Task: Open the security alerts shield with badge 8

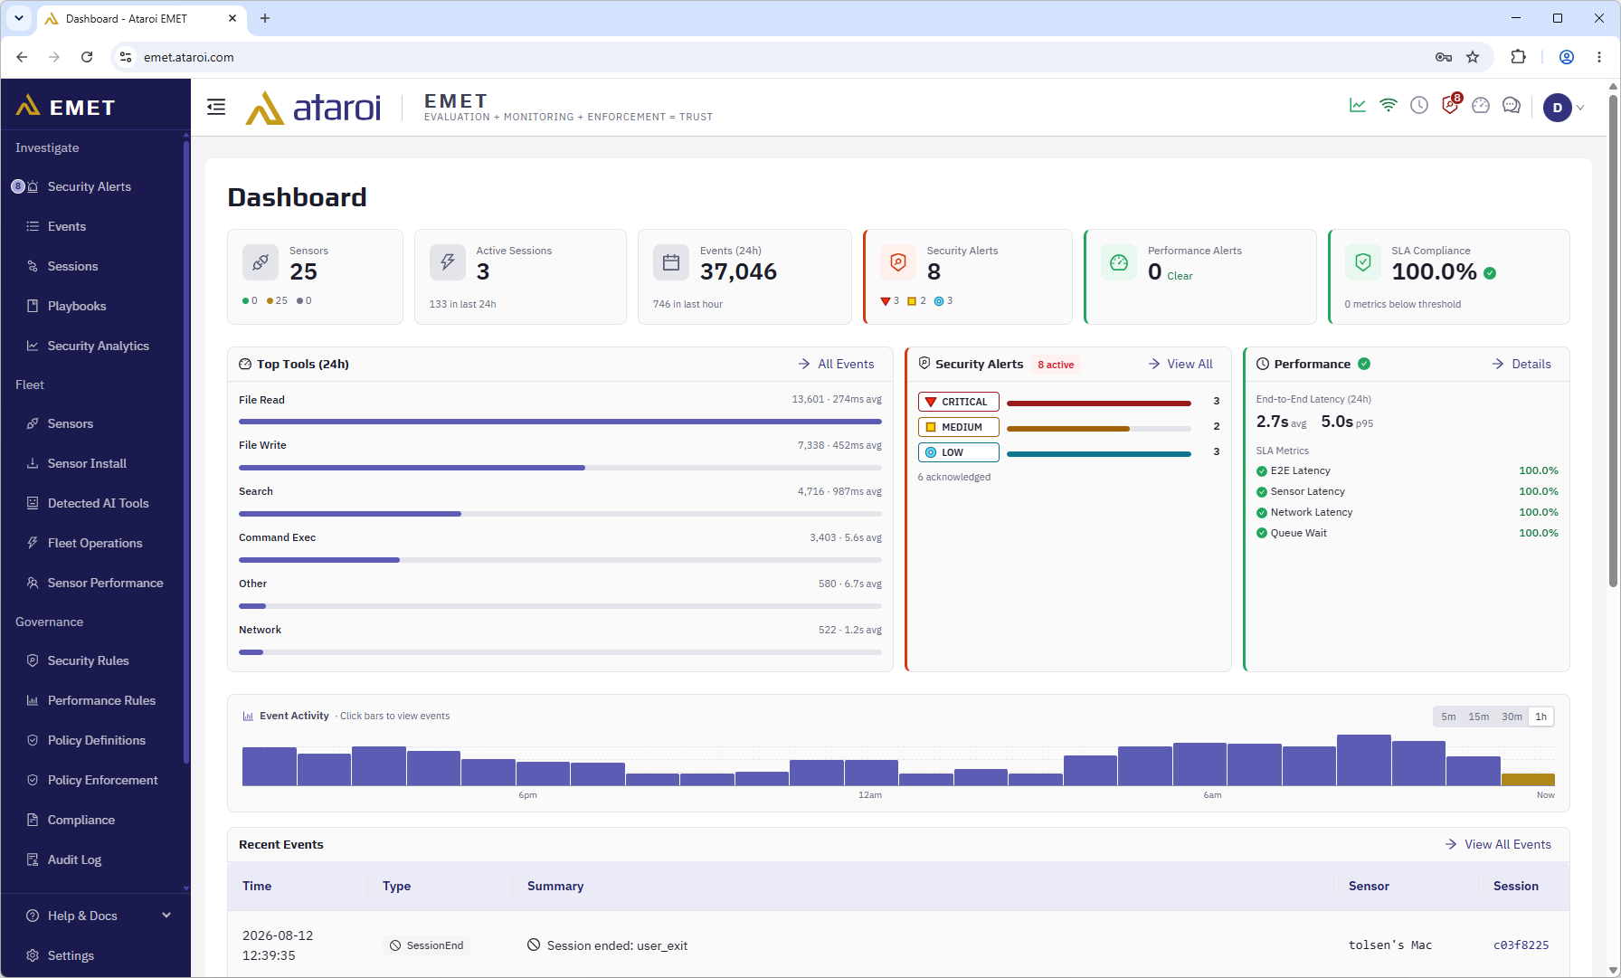Action: tap(1451, 105)
